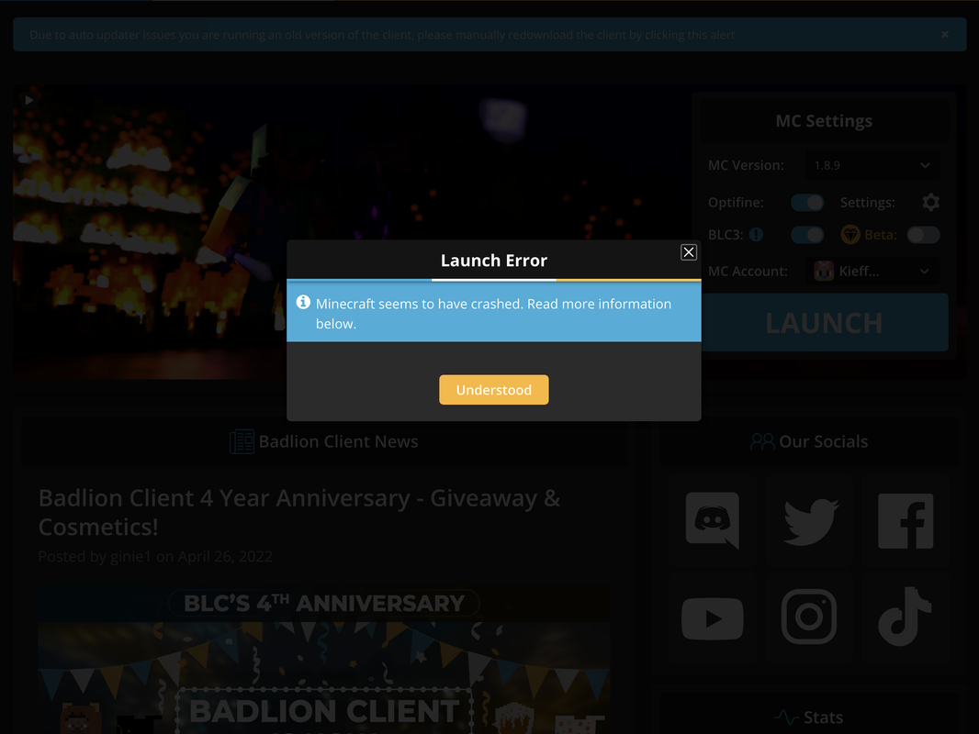
Task: Click the Our Socials people icon
Action: (x=761, y=441)
